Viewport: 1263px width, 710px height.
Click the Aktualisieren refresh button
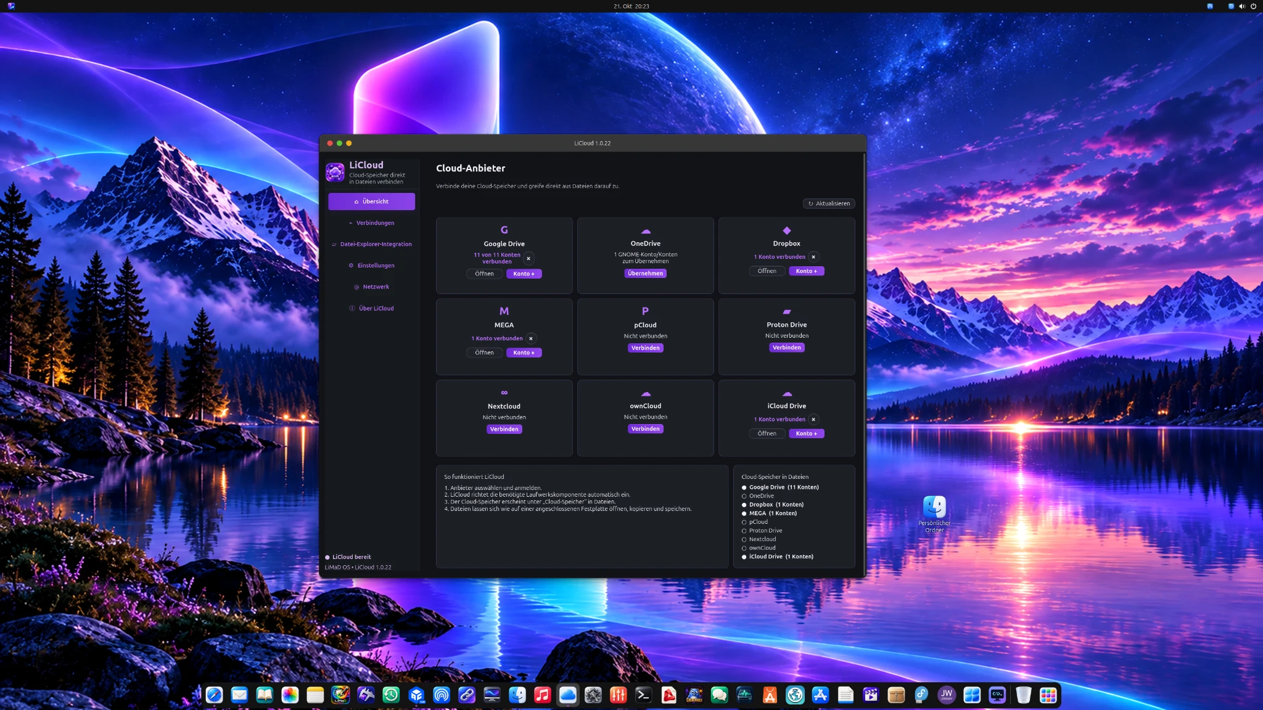[x=829, y=203]
